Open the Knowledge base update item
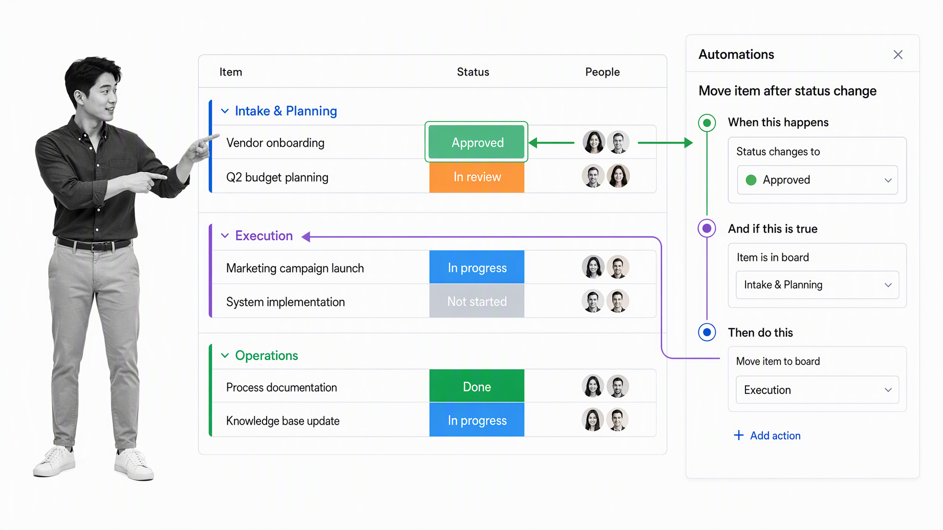Viewport: 943px width, 530px height. click(282, 421)
